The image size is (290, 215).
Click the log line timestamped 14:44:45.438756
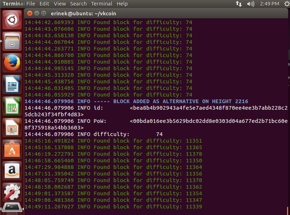click(x=108, y=82)
